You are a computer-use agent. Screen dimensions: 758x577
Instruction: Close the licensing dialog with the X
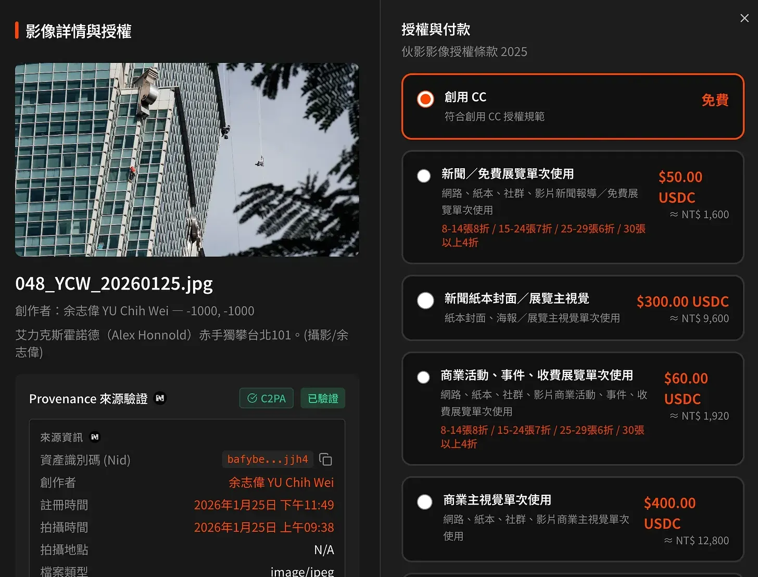[x=744, y=18]
